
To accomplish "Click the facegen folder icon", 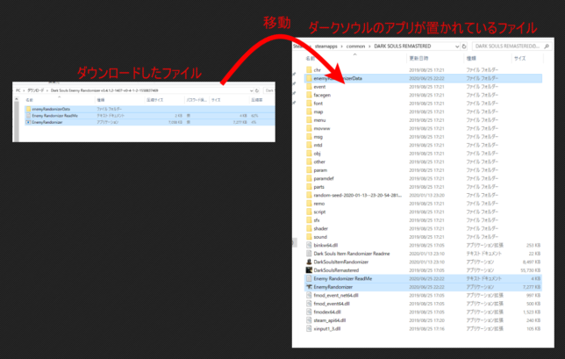I will [309, 95].
